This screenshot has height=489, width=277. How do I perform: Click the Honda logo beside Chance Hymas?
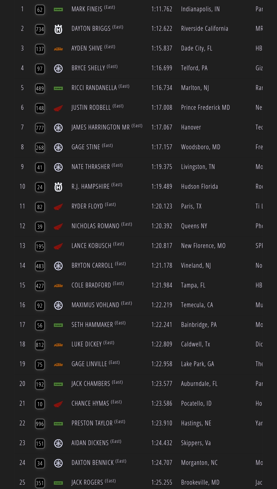[x=58, y=404]
